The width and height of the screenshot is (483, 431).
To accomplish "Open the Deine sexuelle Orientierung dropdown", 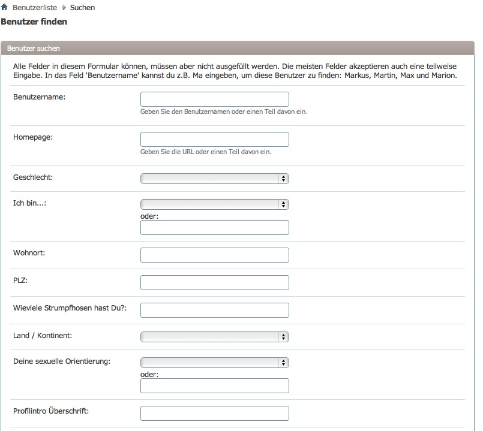I will click(215, 362).
